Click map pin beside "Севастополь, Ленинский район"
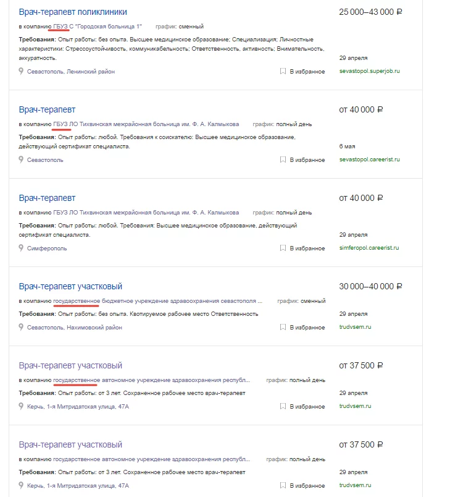Image resolution: width=450 pixels, height=497 pixels. (x=22, y=72)
